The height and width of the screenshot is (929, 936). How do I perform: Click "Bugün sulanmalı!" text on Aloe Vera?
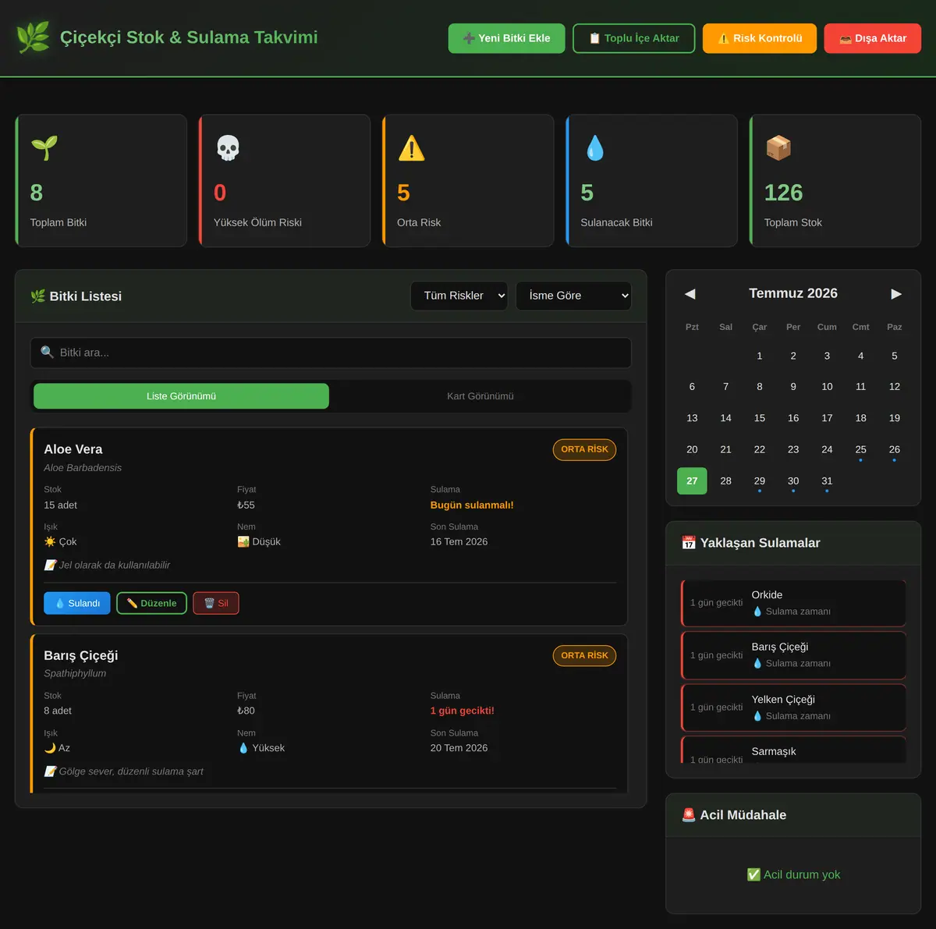coord(472,505)
